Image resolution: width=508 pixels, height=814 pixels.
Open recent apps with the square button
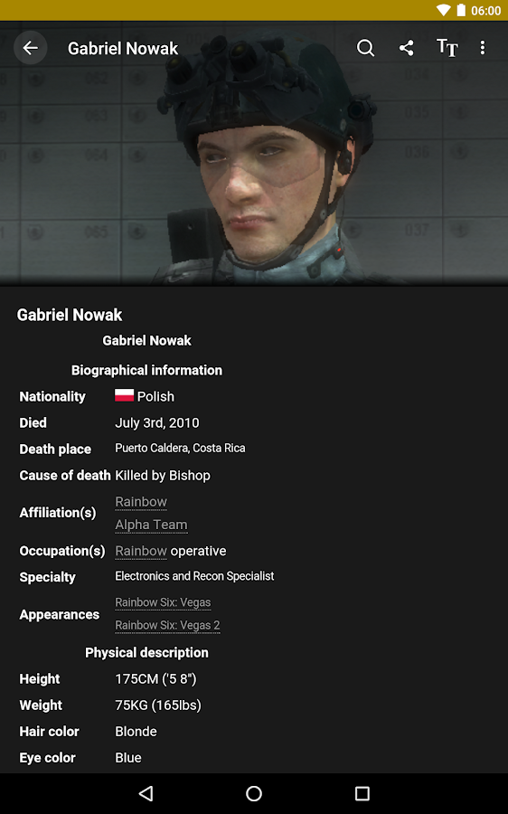click(362, 793)
